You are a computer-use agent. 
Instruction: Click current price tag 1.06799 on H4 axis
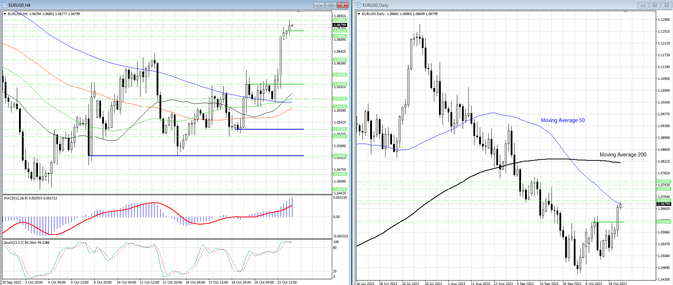[x=340, y=25]
